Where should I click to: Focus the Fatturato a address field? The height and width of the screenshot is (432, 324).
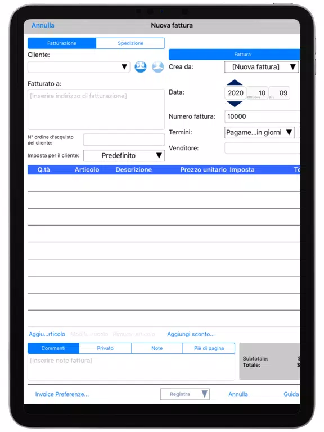point(96,109)
